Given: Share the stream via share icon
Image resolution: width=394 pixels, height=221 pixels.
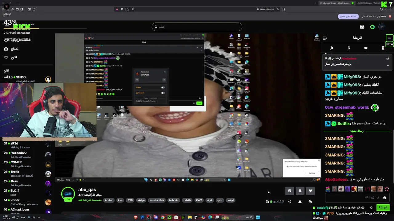Looking at the screenshot, I should coord(290,202).
